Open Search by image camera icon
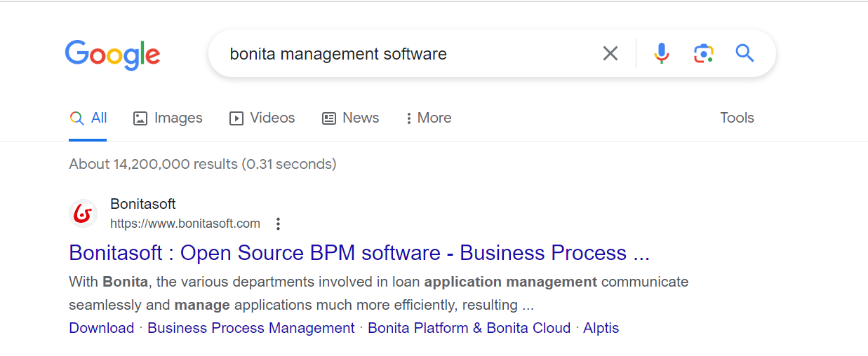 [x=703, y=53]
